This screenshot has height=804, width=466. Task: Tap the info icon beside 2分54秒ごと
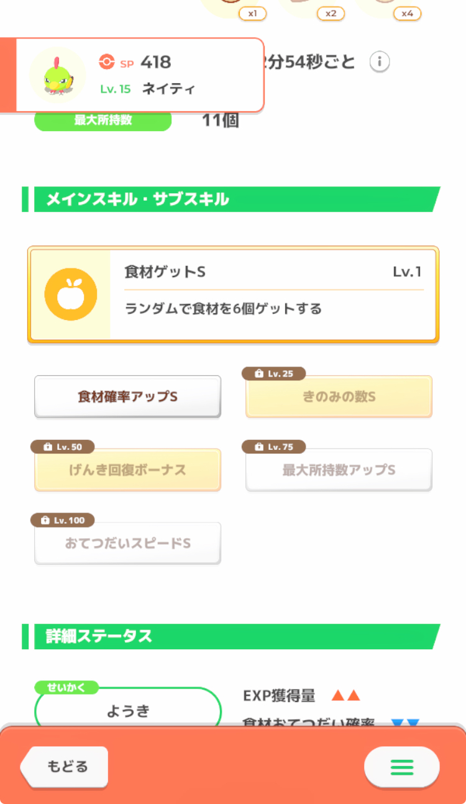point(380,62)
